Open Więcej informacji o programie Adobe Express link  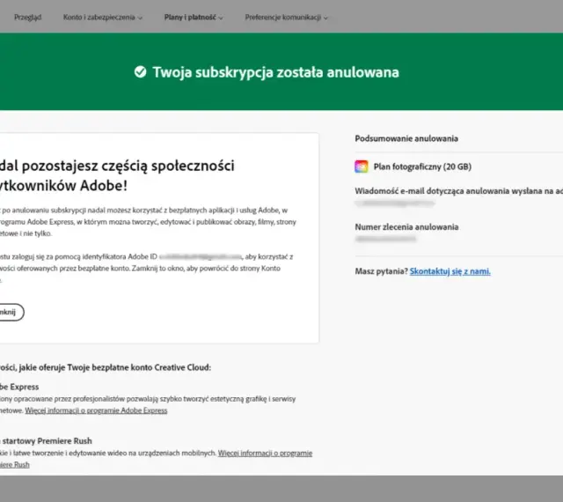(x=96, y=410)
